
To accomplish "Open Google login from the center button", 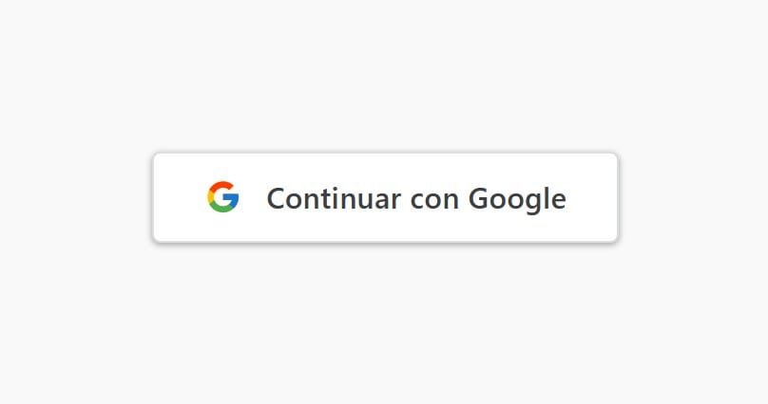I will pyautogui.click(x=386, y=197).
